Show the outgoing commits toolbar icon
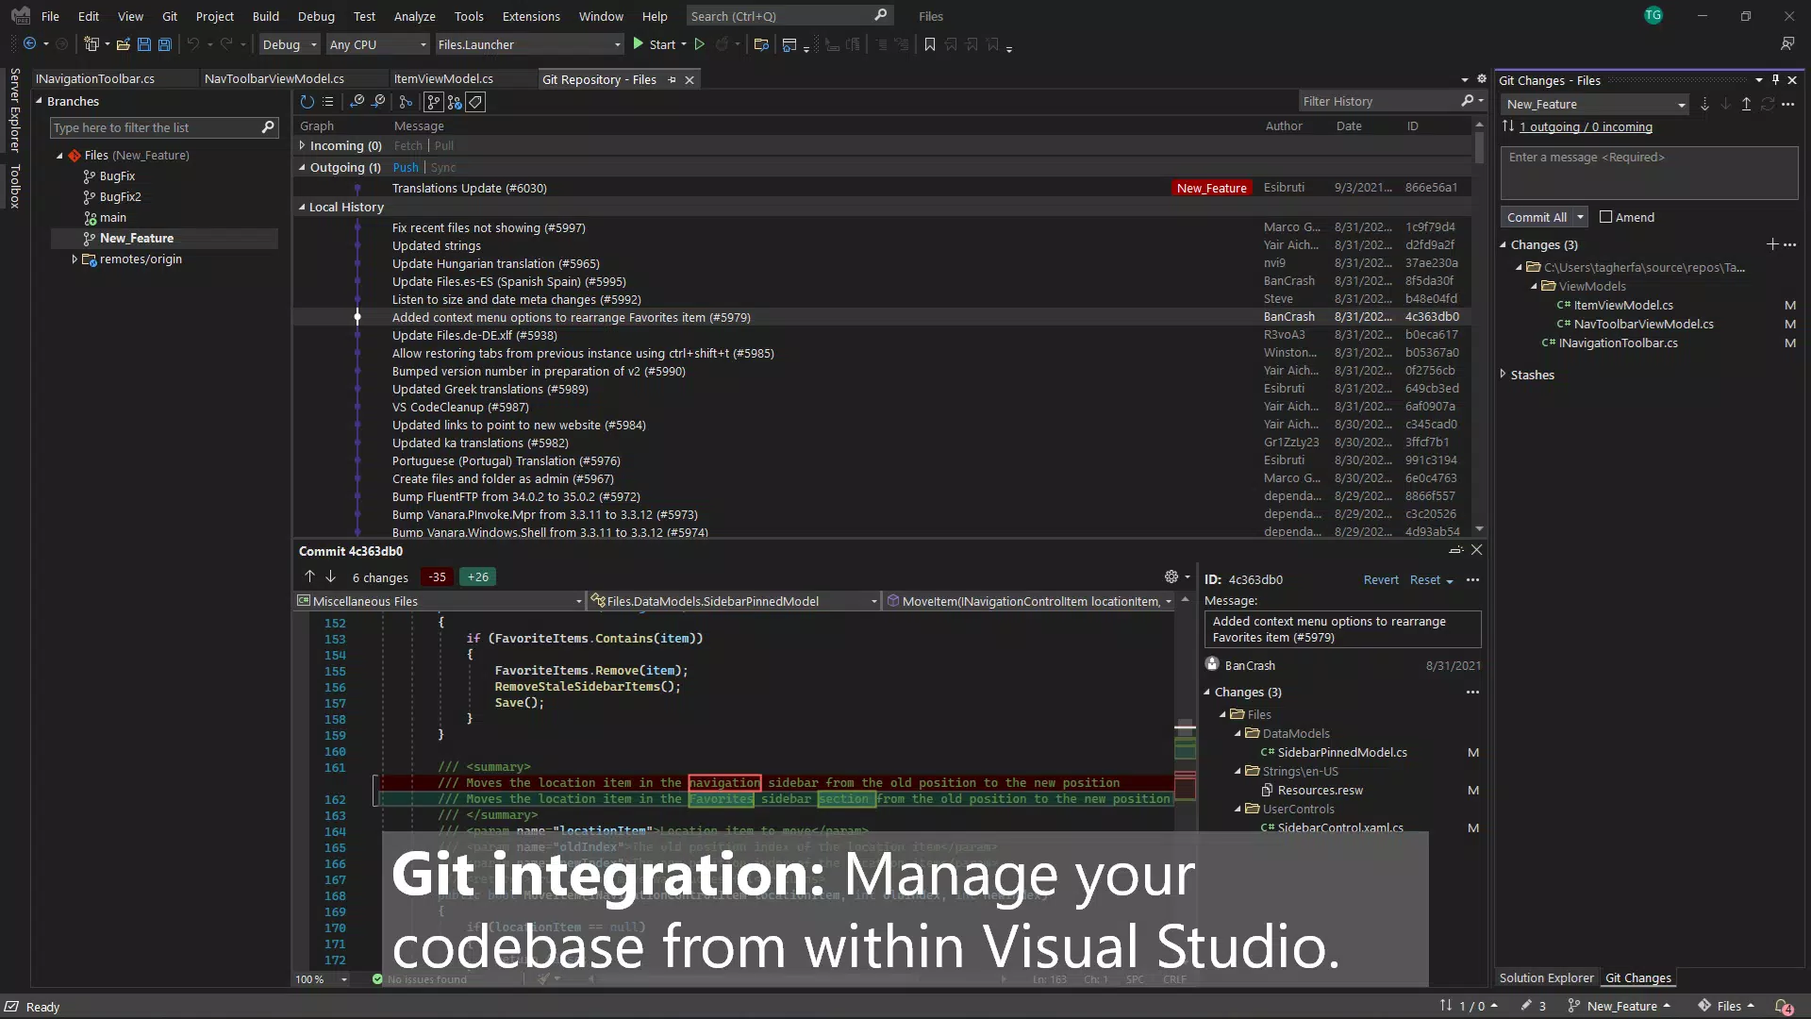This screenshot has height=1019, width=1811. [x=379, y=102]
